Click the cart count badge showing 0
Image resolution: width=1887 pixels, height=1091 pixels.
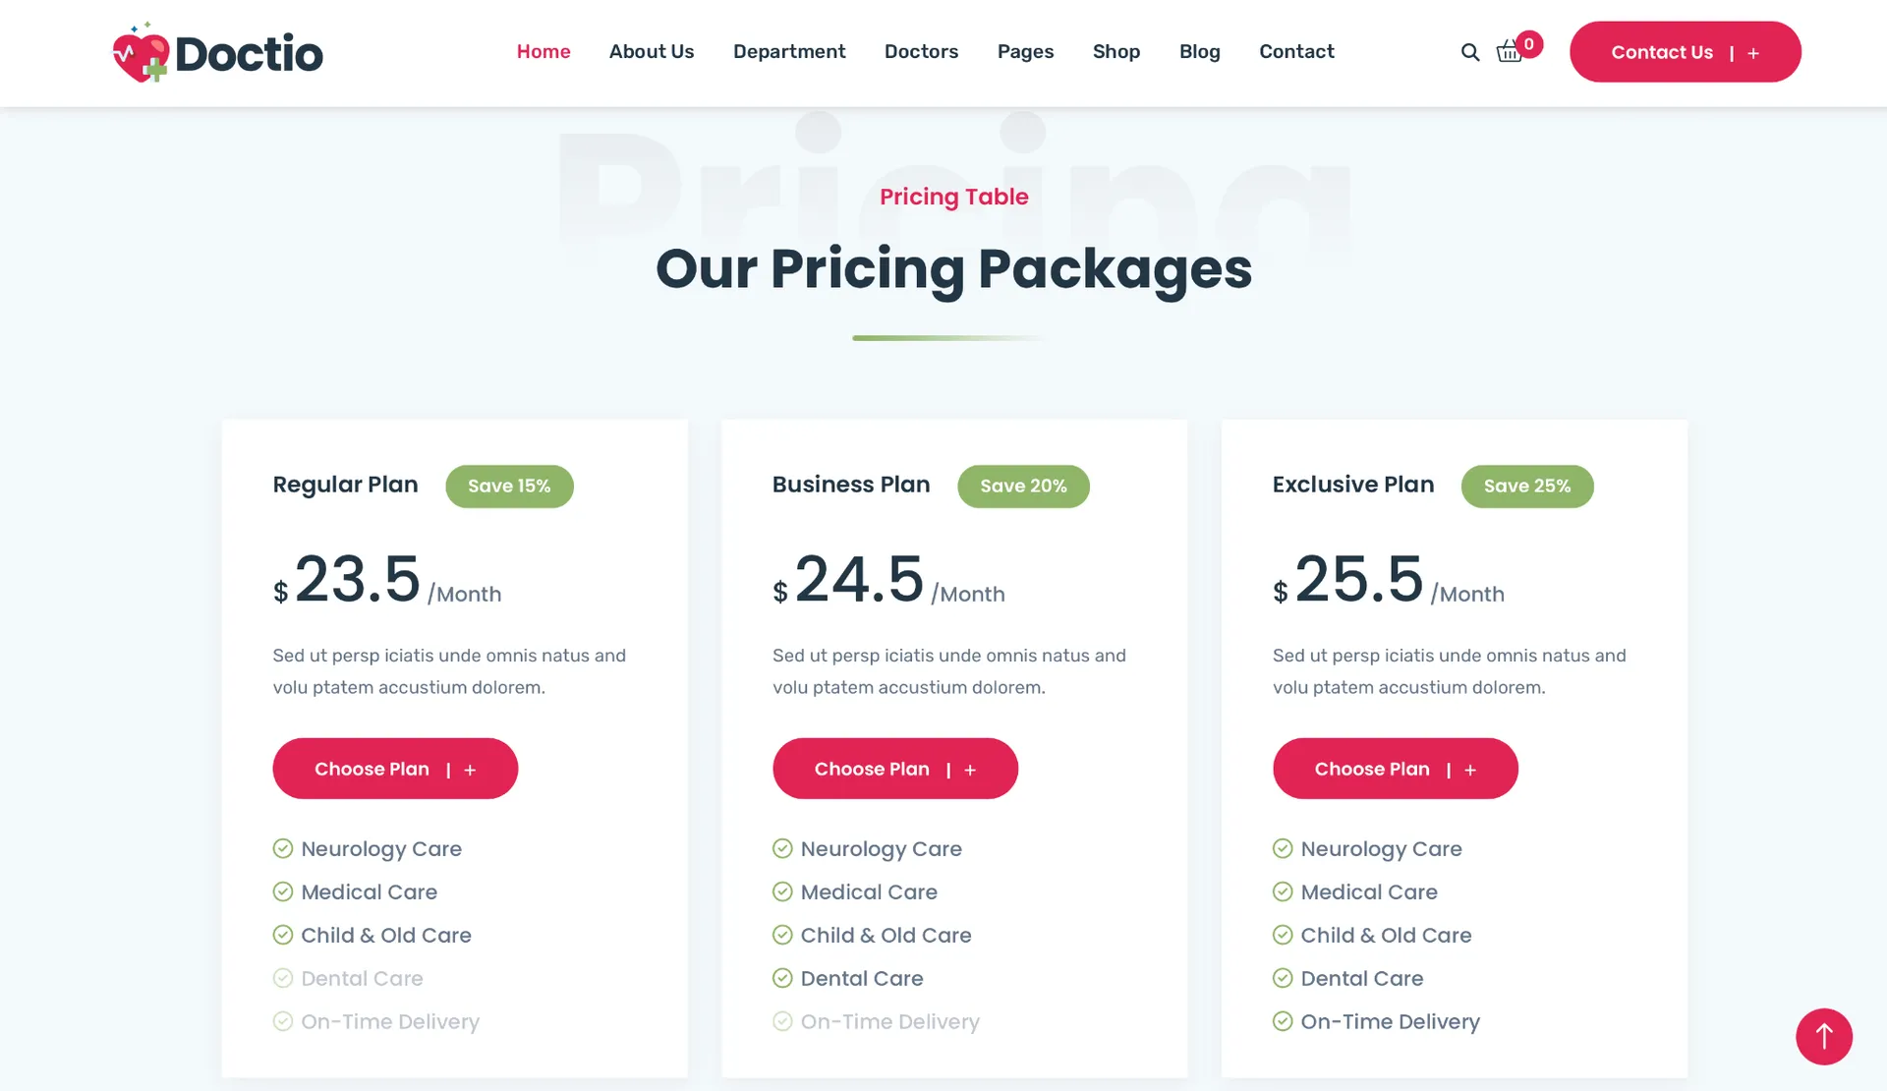point(1528,43)
